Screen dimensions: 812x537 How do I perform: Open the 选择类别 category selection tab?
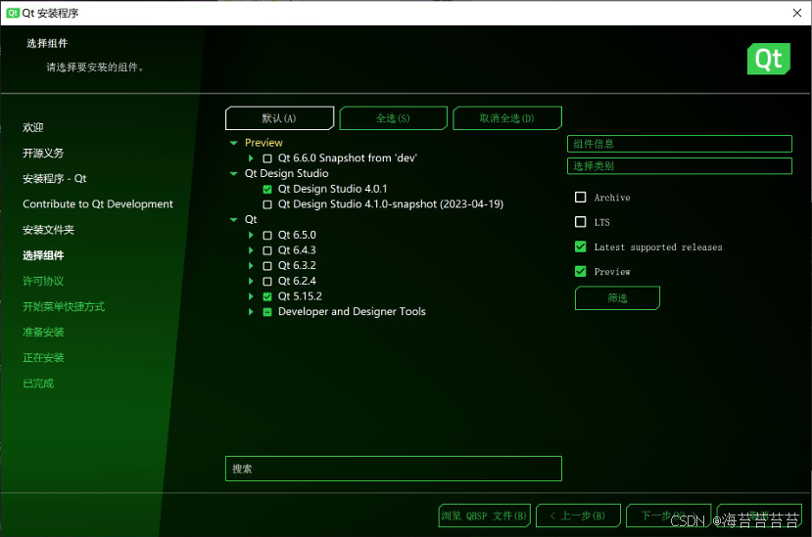(680, 166)
